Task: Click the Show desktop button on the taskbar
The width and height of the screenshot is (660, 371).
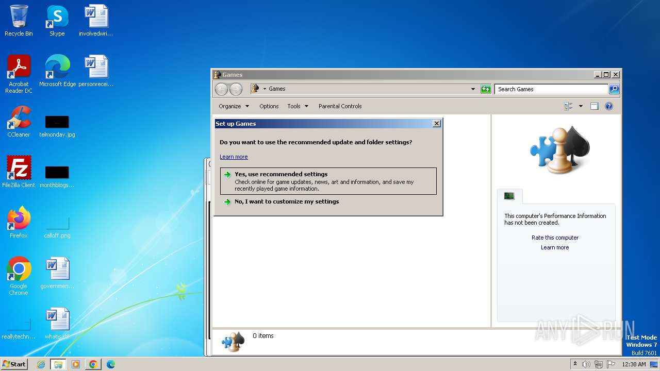Action: (654, 364)
